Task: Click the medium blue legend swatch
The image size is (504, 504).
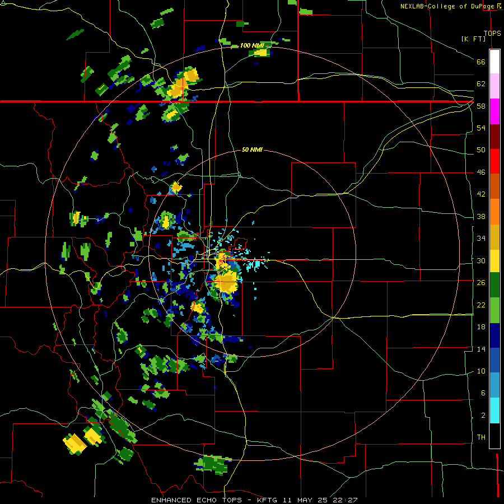Action: [494, 361]
